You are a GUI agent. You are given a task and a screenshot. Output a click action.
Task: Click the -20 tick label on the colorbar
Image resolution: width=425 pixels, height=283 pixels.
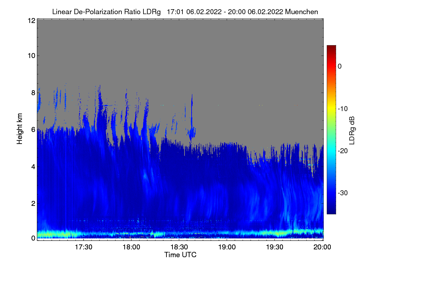coord(342,151)
